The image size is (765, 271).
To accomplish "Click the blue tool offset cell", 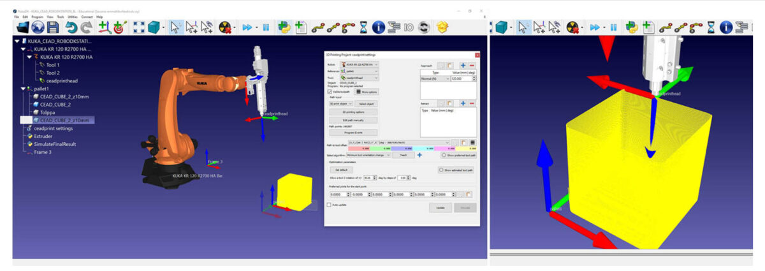I will click(402, 149).
